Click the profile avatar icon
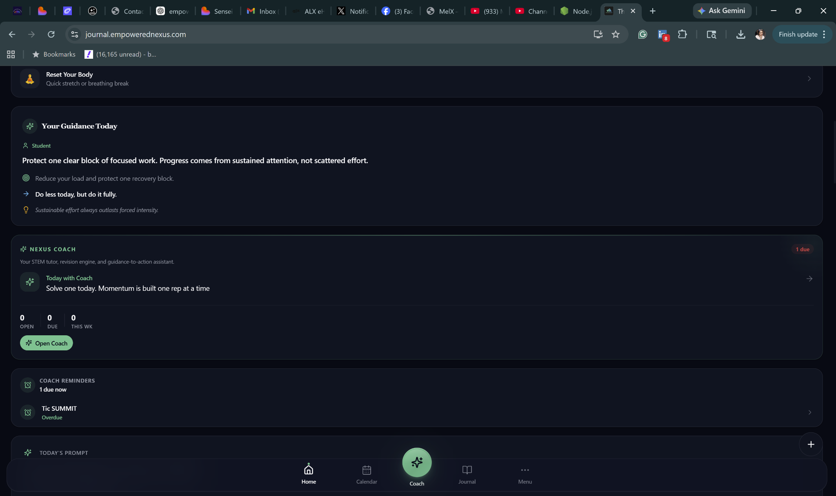 pyautogui.click(x=760, y=34)
